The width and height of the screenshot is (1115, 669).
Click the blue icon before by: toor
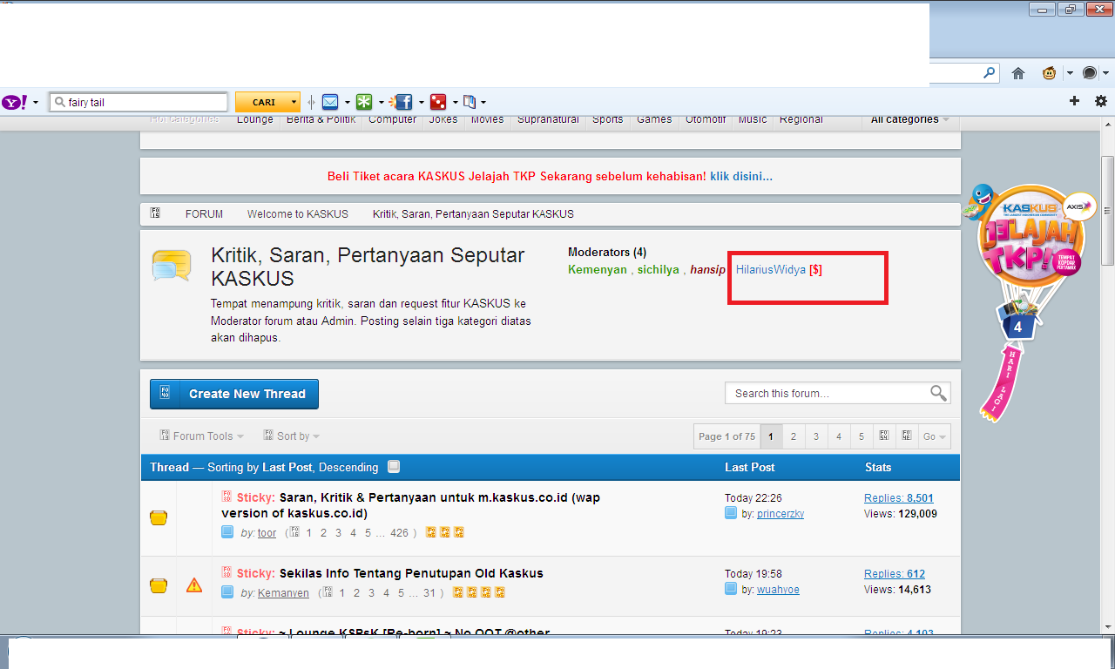pyautogui.click(x=227, y=532)
